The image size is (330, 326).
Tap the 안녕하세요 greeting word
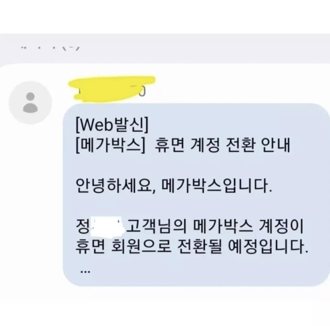(113, 186)
